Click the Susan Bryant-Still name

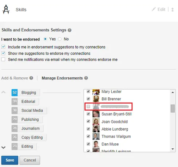coord(116,114)
